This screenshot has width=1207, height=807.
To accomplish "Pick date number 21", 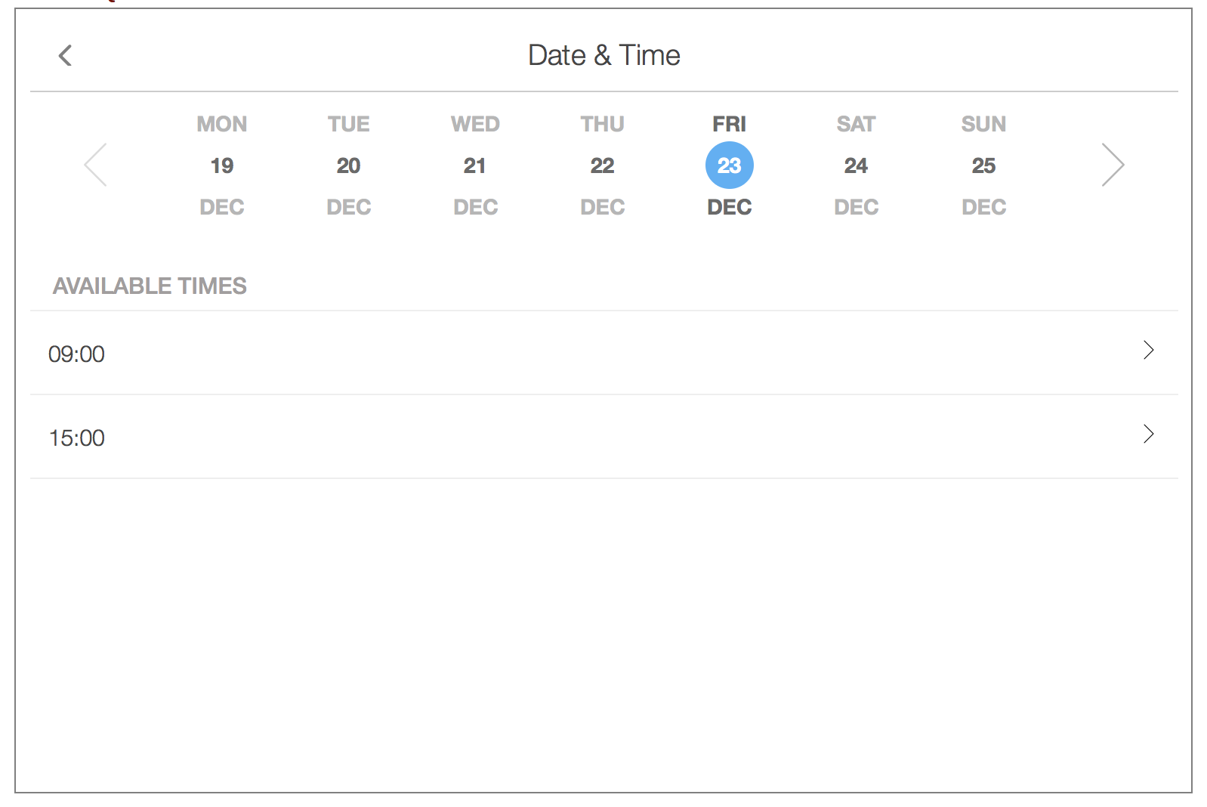I will tap(475, 165).
